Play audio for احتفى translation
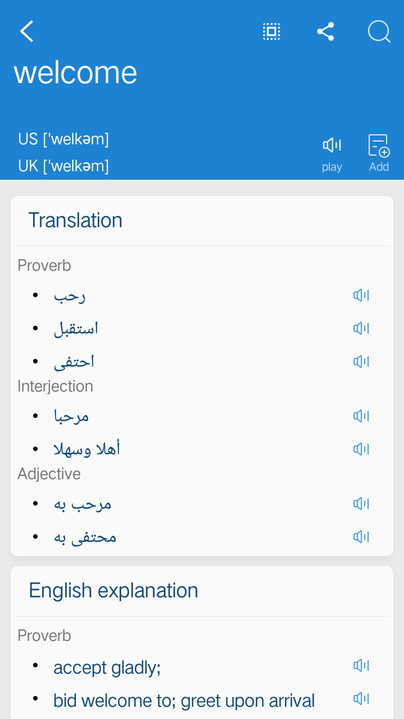The image size is (404, 719). pos(361,361)
